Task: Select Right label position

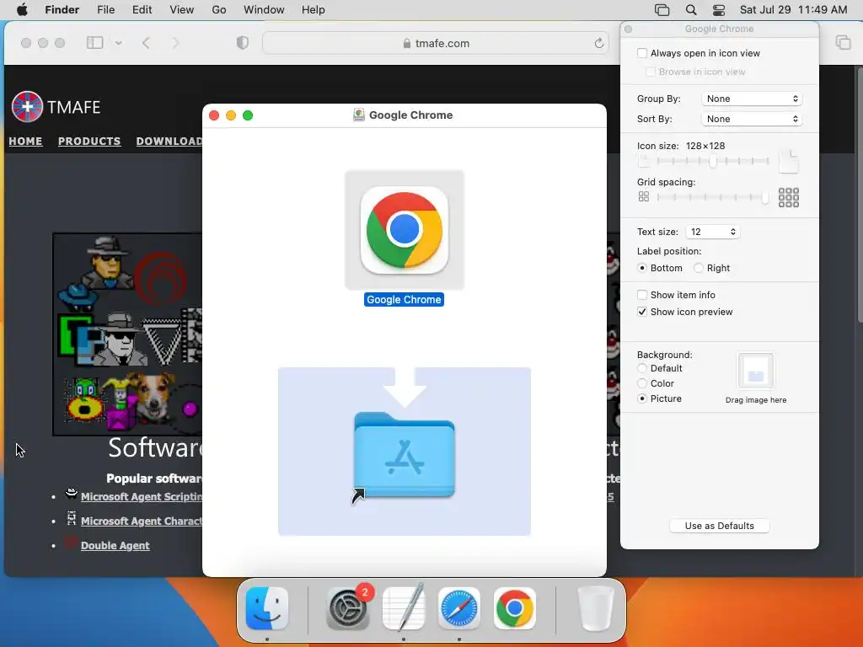Action: pyautogui.click(x=699, y=268)
